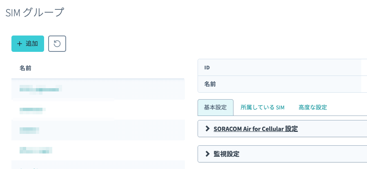Expand the chevron beside 監視設定
Image resolution: width=367 pixels, height=169 pixels.
[x=207, y=154]
